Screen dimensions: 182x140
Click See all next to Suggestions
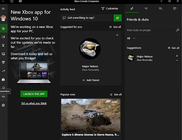tap(173, 48)
